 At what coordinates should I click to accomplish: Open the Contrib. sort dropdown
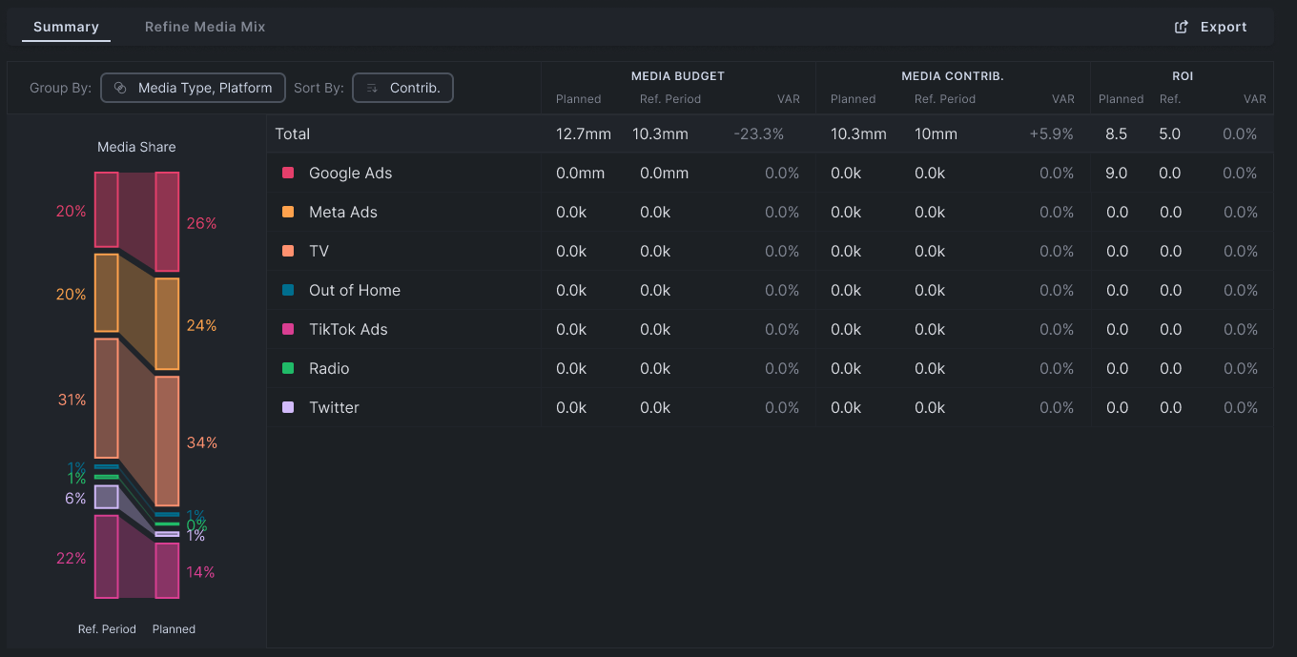(402, 88)
